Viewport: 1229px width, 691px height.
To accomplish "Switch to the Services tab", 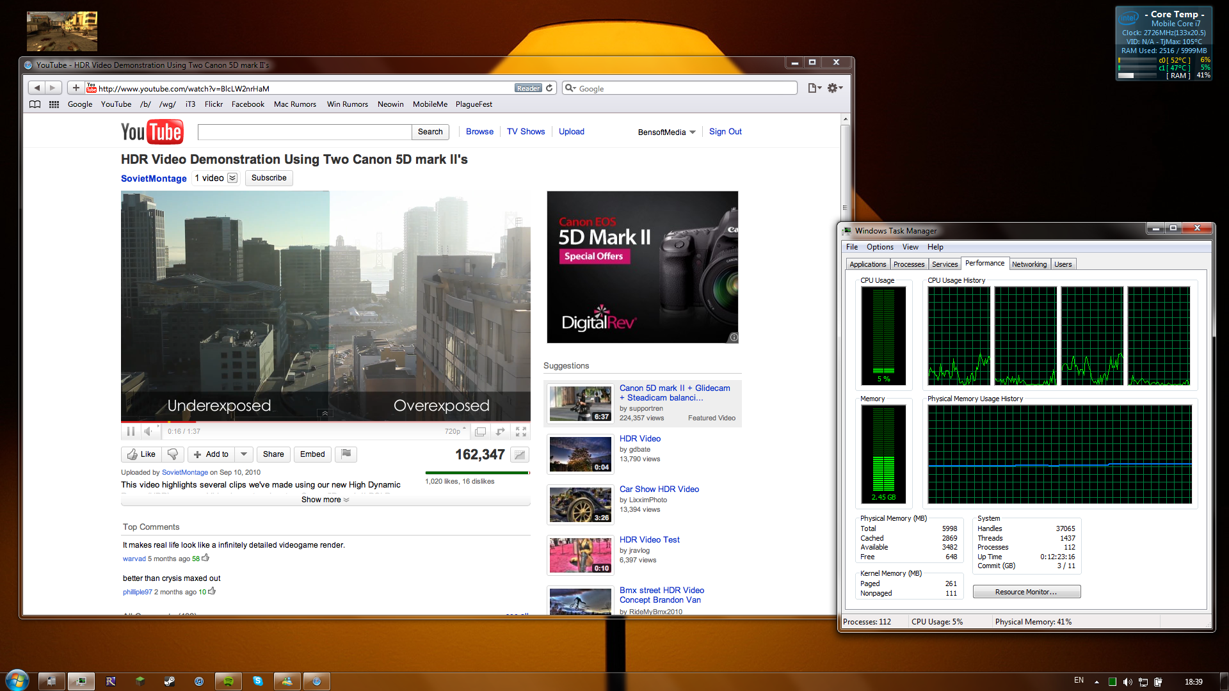I will pos(945,264).
